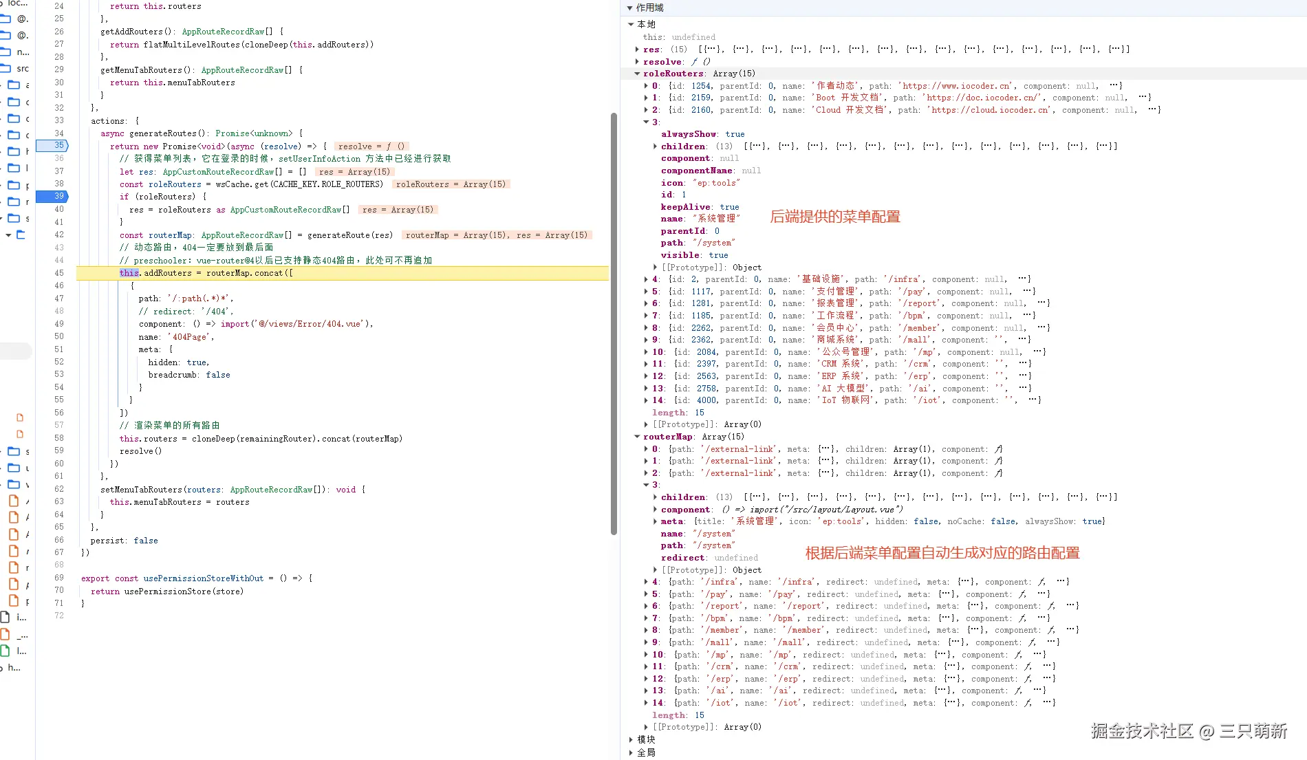1307x760 pixels.
Task: Expand routerMap item with path '/report'
Action: [x=646, y=606]
